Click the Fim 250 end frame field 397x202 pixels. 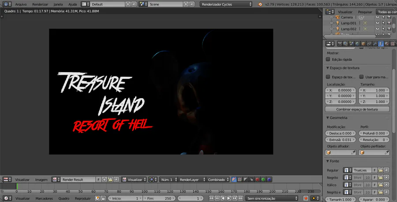(x=160, y=198)
